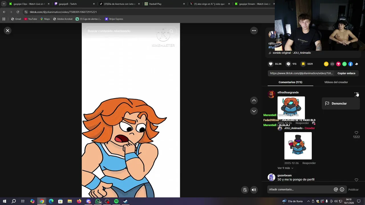Focus the Buscar contenido relacionado search box
The image size is (365, 205).
pyautogui.click(x=125, y=31)
